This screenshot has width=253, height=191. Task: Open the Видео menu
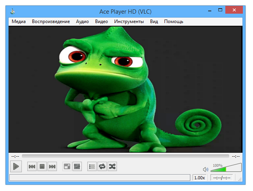coord(101,21)
